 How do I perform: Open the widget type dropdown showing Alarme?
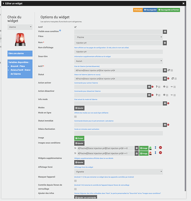(x=20, y=27)
